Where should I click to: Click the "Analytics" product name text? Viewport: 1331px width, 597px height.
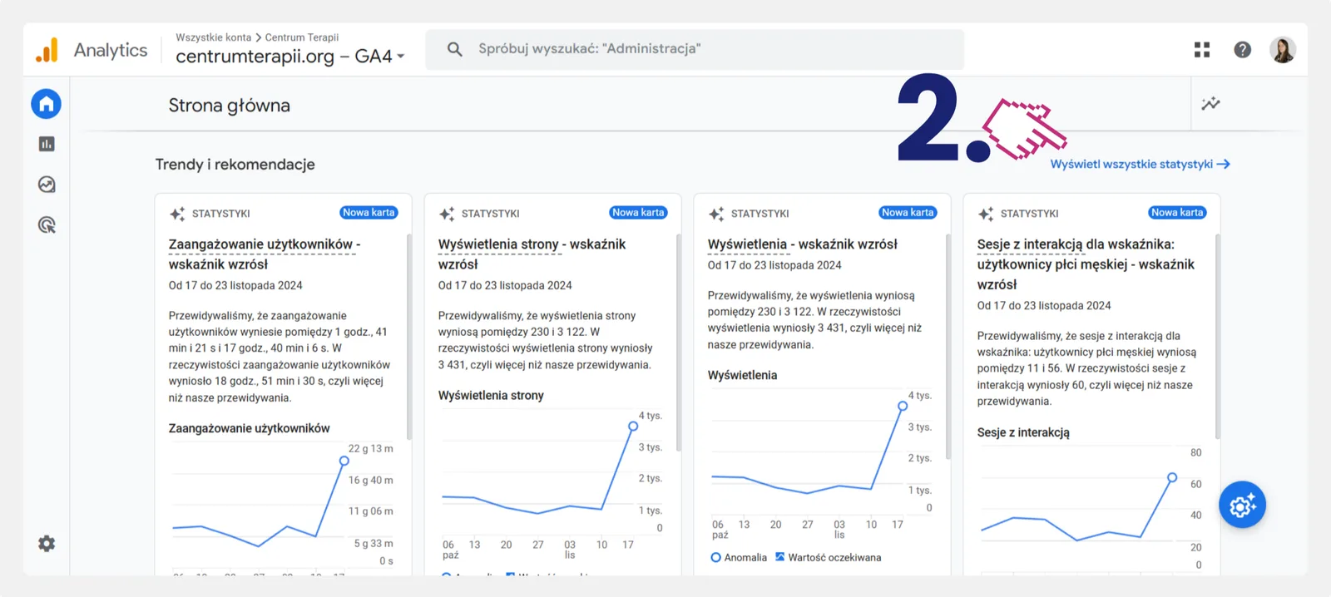[111, 50]
